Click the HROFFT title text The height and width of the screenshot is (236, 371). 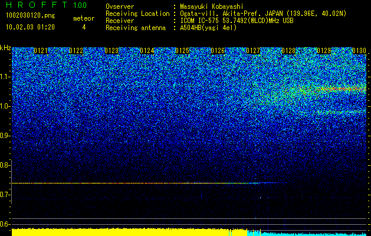(x=37, y=5)
